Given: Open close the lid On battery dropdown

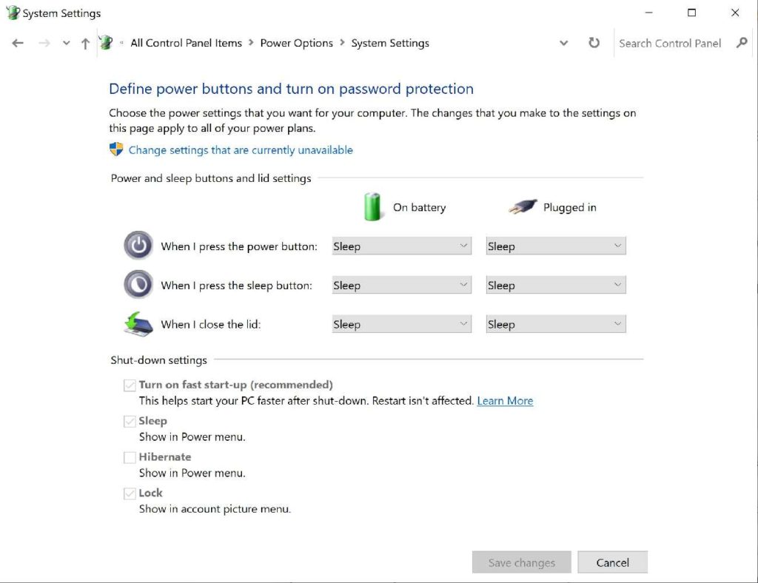Looking at the screenshot, I should pos(402,324).
